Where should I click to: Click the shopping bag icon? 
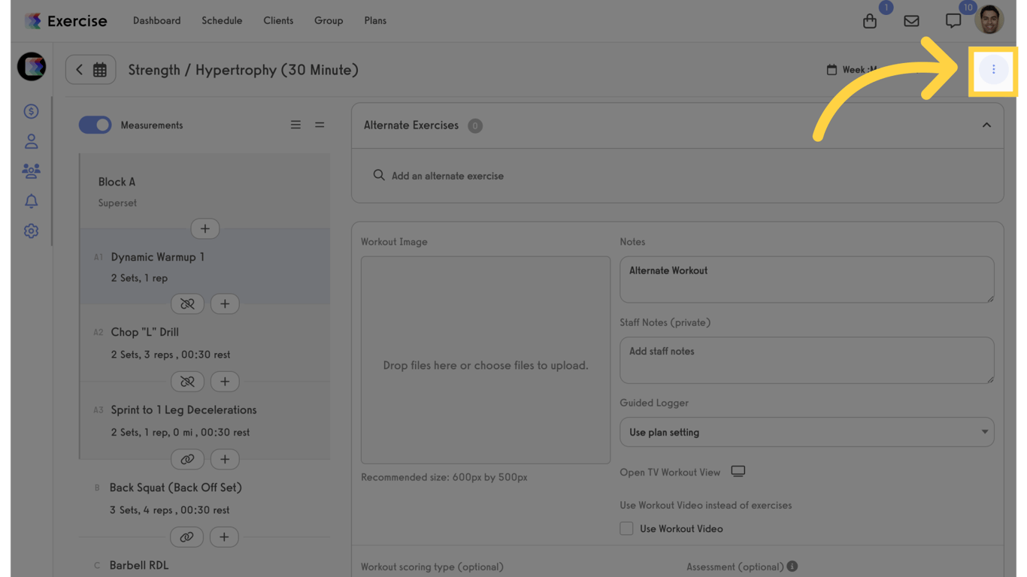[870, 21]
